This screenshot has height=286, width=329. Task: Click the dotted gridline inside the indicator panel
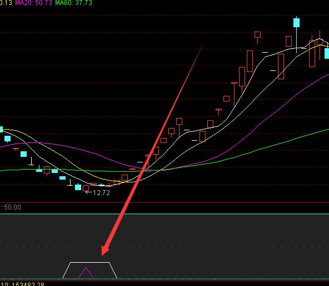(x=164, y=246)
